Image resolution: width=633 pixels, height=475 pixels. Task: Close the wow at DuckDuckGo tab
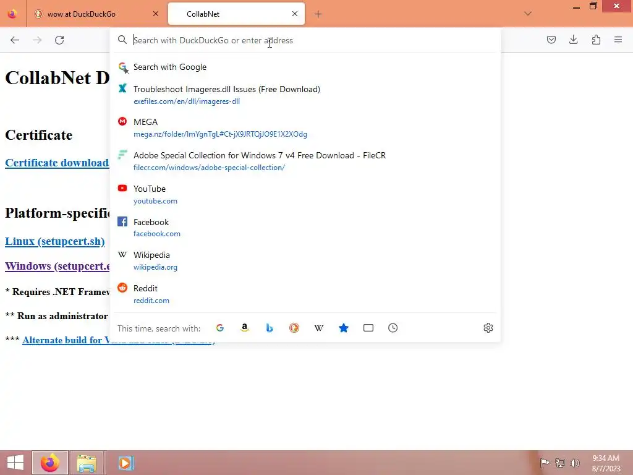pyautogui.click(x=156, y=14)
